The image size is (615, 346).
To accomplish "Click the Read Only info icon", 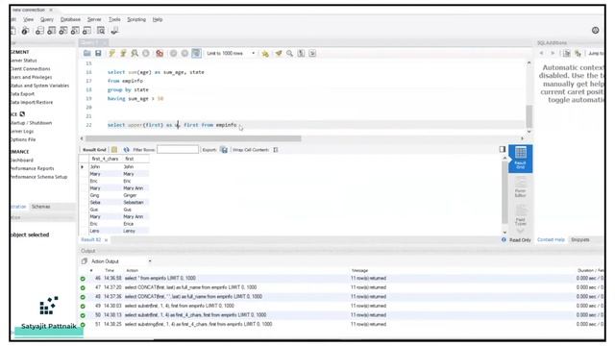I will (x=504, y=239).
